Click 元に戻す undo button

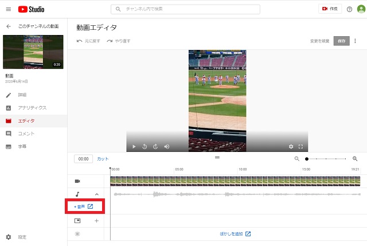click(88, 41)
